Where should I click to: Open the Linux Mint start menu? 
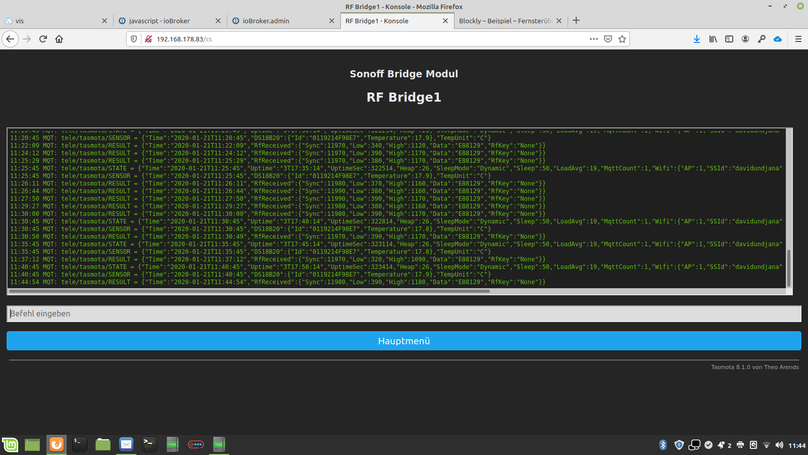pyautogui.click(x=10, y=444)
